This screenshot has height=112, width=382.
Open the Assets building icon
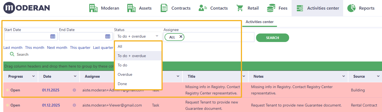[x=131, y=8]
